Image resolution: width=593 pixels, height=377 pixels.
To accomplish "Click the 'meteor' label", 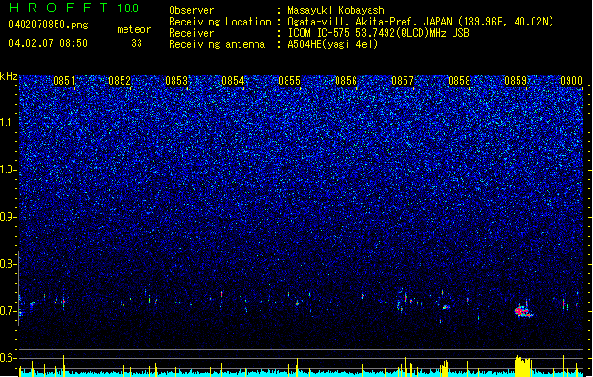I will click(x=134, y=29).
